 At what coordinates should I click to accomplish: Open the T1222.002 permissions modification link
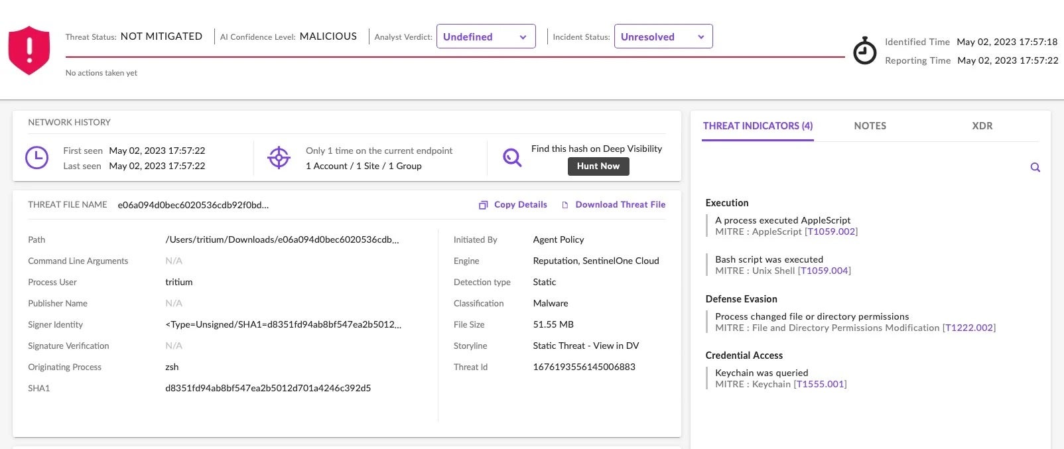(968, 328)
